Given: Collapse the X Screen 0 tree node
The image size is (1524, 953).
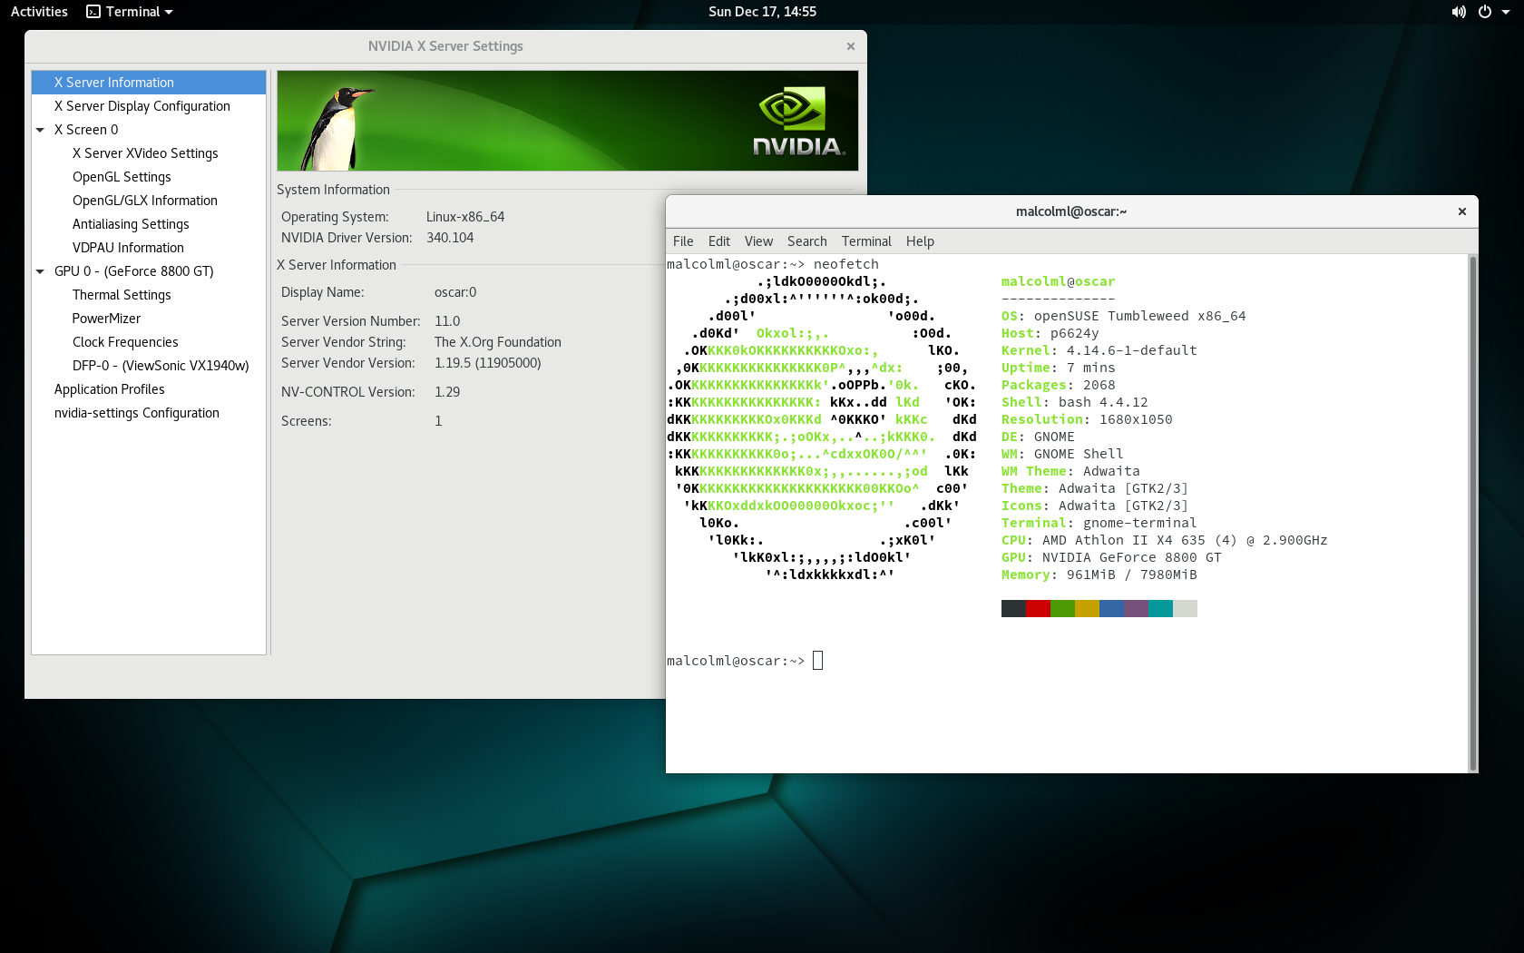Looking at the screenshot, I should point(40,130).
